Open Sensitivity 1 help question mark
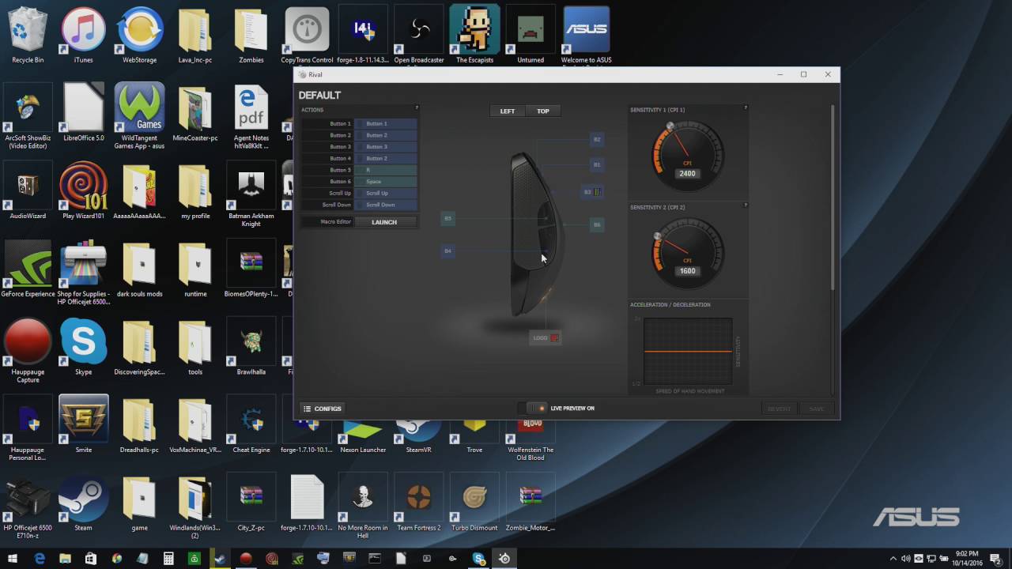The height and width of the screenshot is (569, 1012). [746, 108]
